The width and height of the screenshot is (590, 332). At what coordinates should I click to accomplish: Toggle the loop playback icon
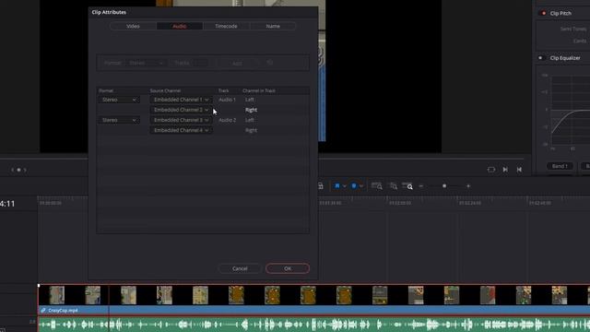[x=491, y=170]
